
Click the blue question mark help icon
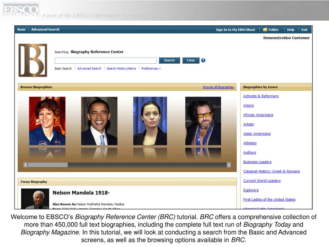pos(203,60)
